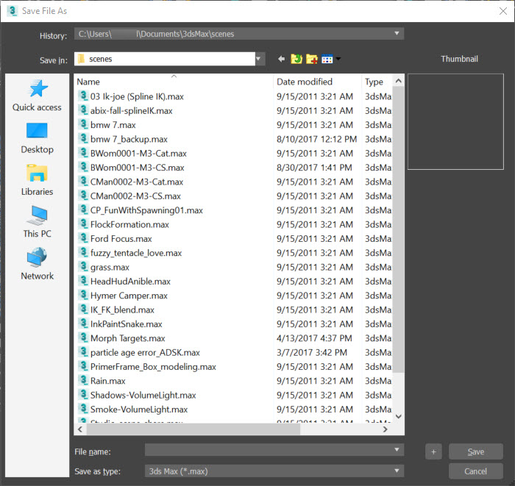515x486 pixels.
Task: Select file InkPaintSnake.max
Action: tap(127, 324)
